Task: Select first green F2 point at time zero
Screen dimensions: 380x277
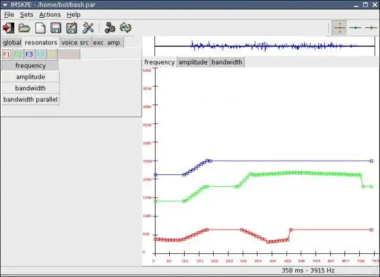Action: [156, 201]
